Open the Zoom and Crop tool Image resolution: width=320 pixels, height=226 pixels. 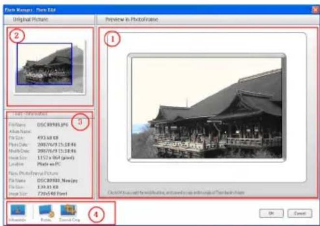coord(70,212)
